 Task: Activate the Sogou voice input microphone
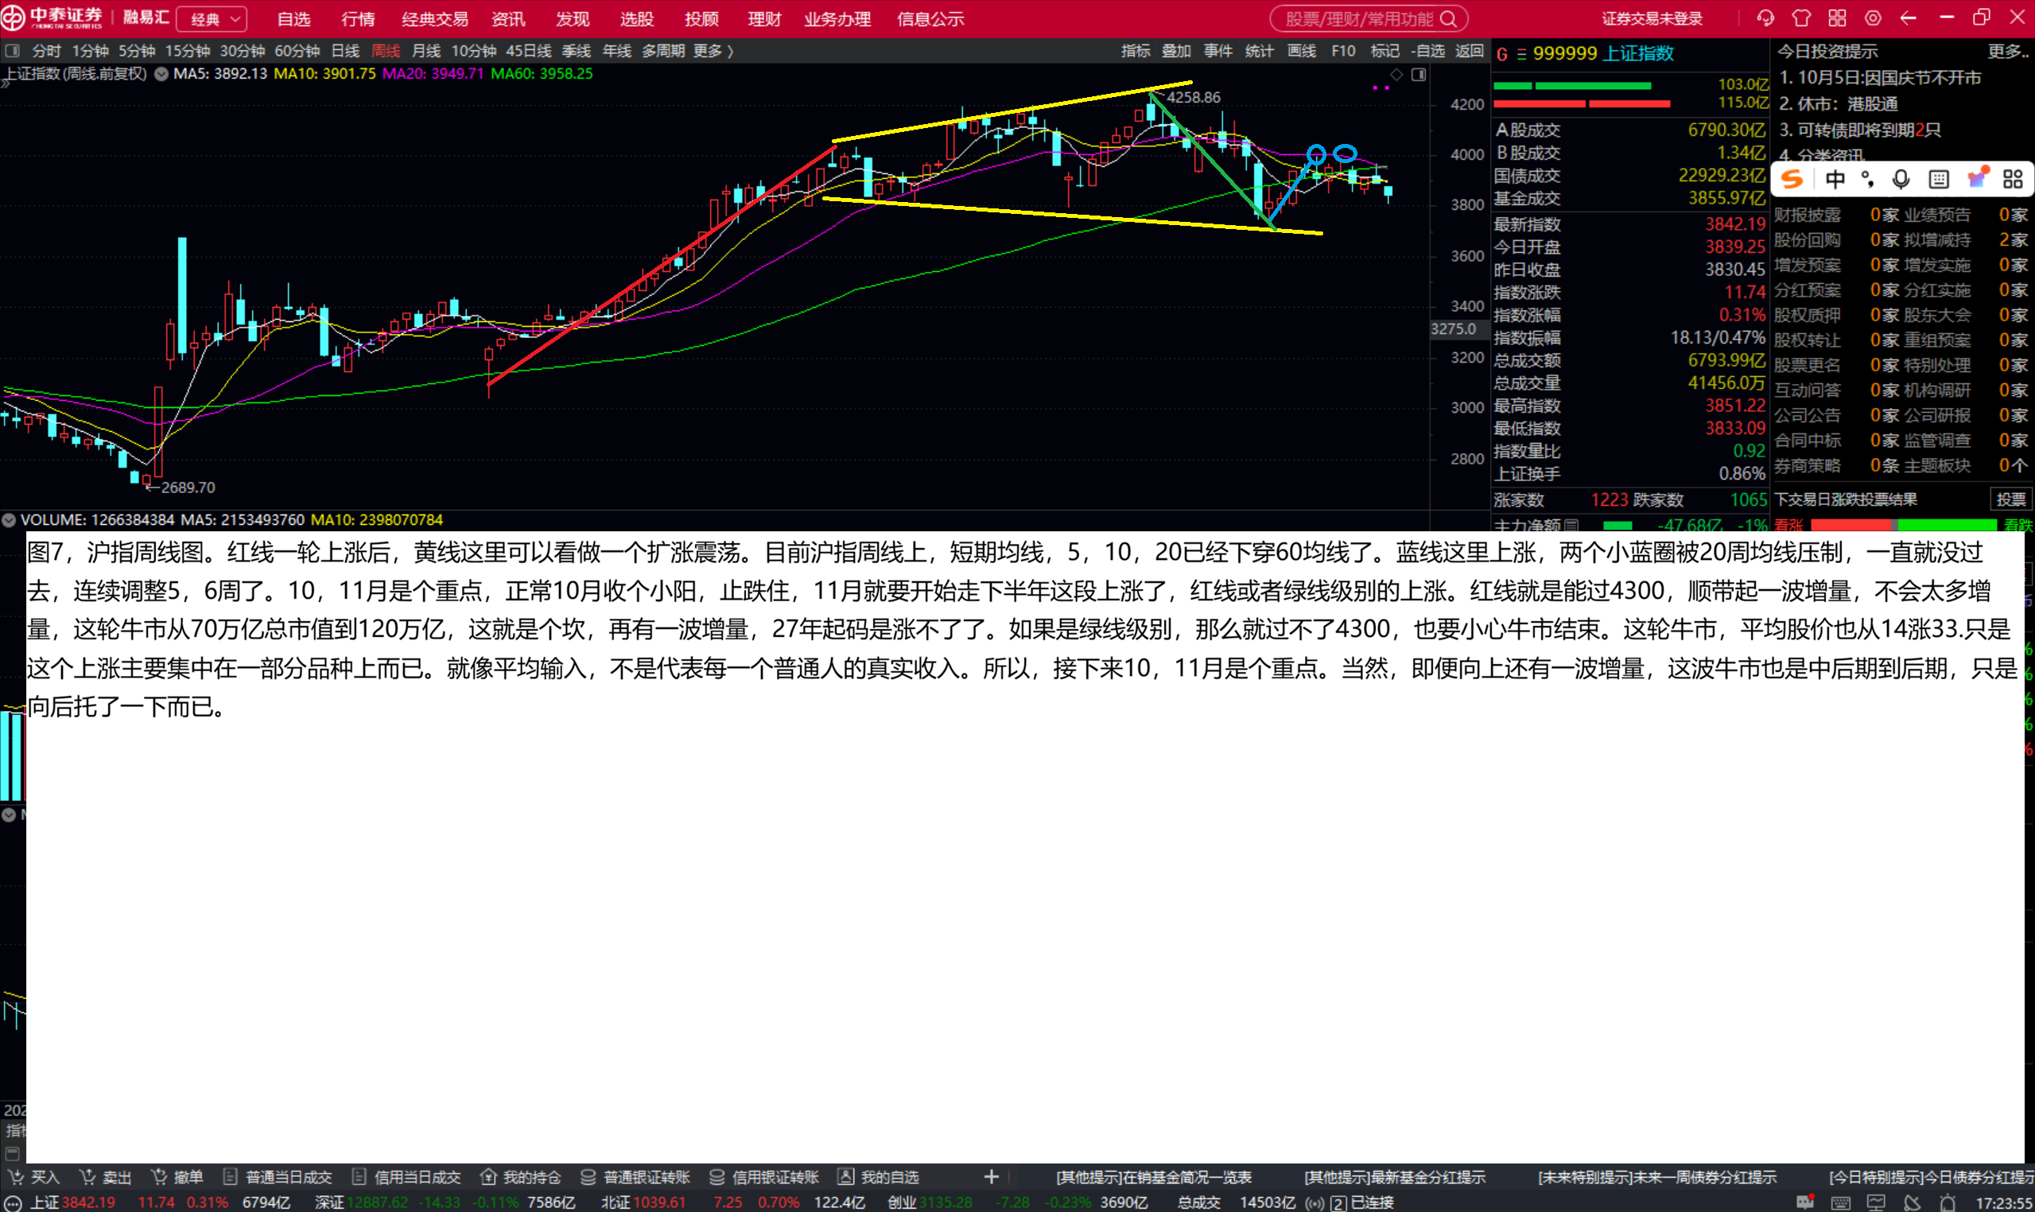point(1901,180)
